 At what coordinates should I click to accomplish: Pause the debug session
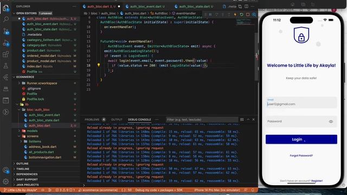pyautogui.click(x=210, y=15)
